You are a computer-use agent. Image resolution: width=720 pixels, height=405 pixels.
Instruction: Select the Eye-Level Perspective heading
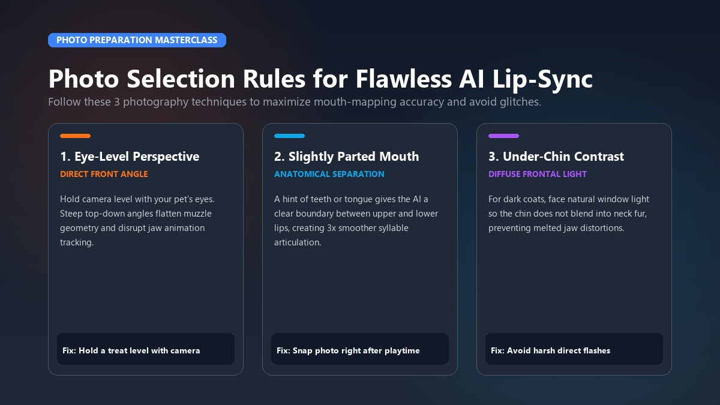130,157
